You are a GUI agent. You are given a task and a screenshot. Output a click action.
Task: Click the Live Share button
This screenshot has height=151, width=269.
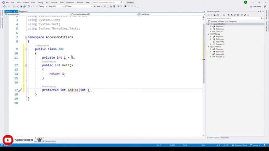(x=256, y=7)
